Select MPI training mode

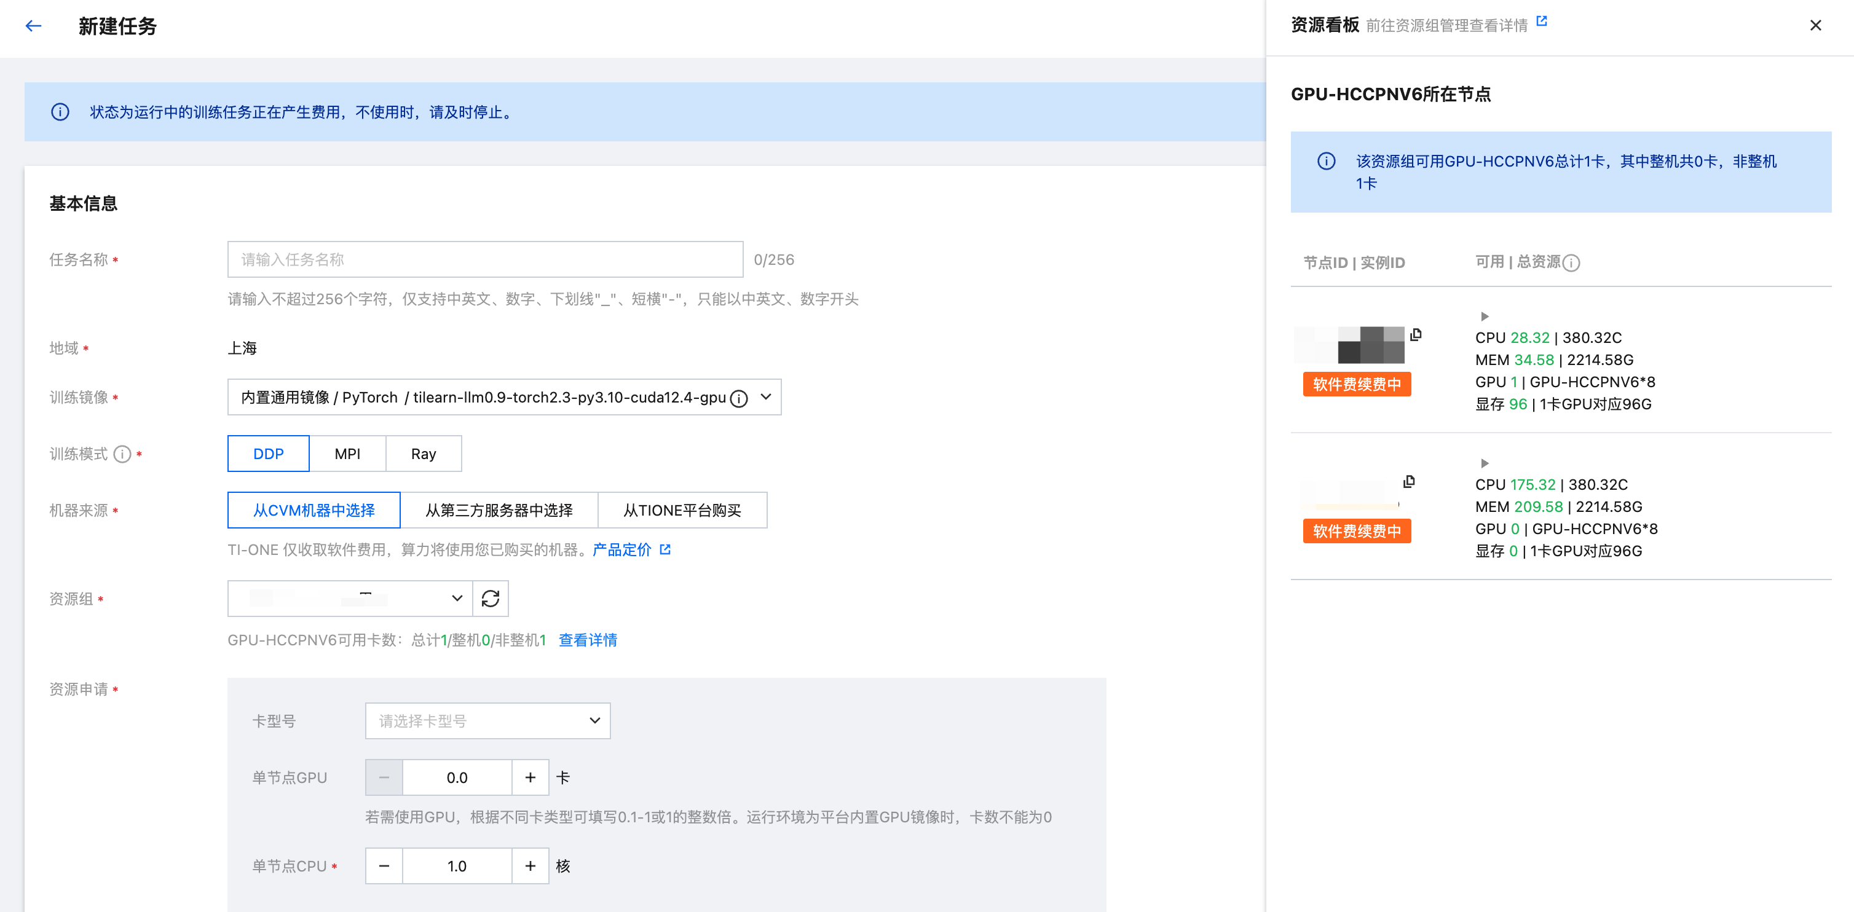coord(348,454)
